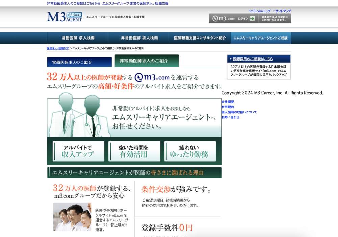Click the お問い合わせ footer link
This screenshot has width=338, height=237.
tap(230, 117)
